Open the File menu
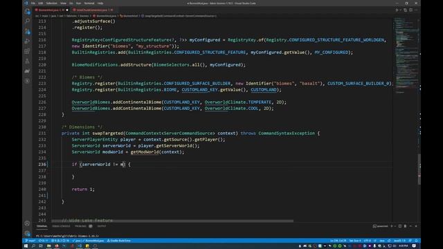The width and height of the screenshot is (443, 249). point(33,3)
